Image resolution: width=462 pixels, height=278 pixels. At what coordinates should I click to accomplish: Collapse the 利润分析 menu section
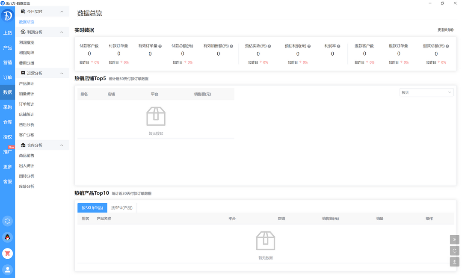[62, 32]
